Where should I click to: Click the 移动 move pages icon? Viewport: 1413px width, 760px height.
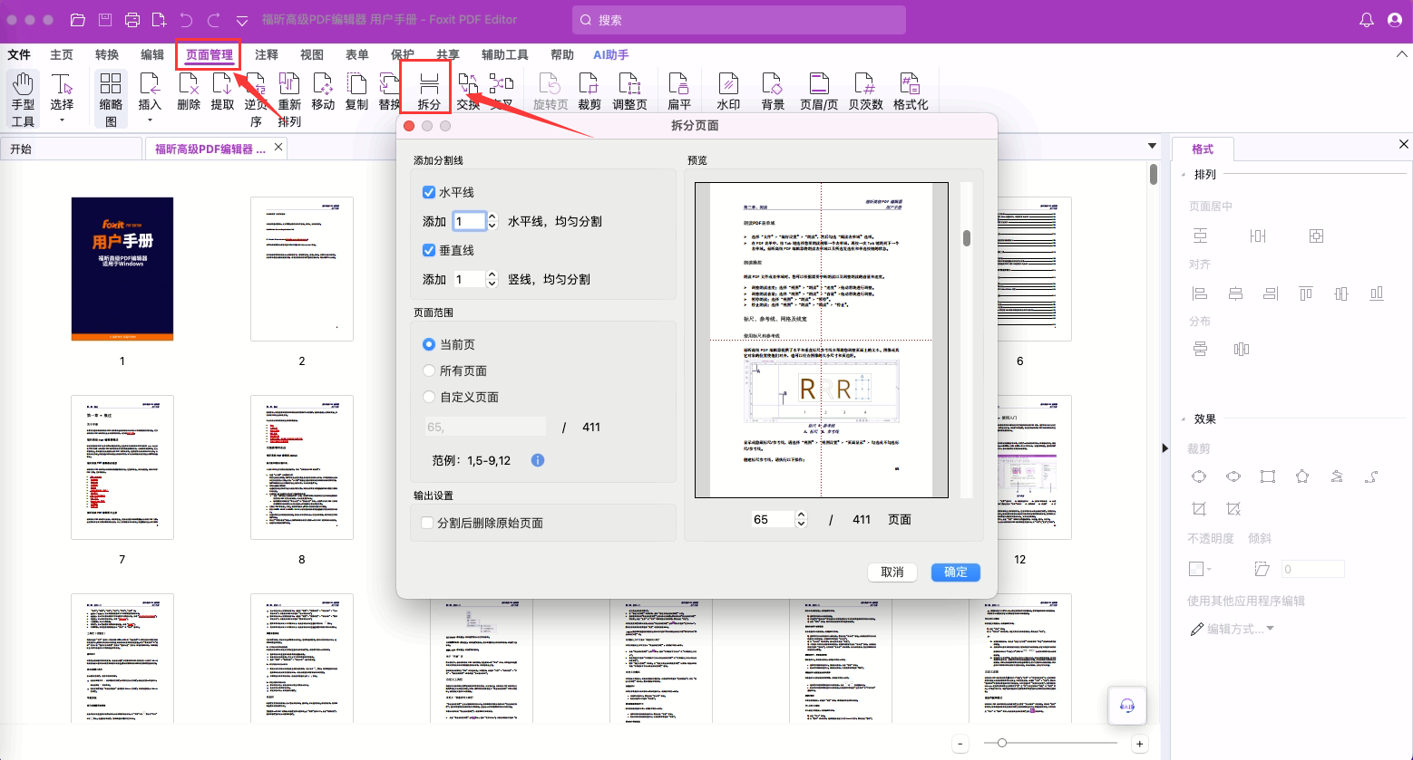point(323,93)
